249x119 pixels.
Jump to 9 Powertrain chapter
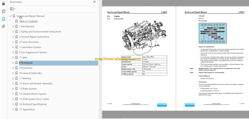26,68
